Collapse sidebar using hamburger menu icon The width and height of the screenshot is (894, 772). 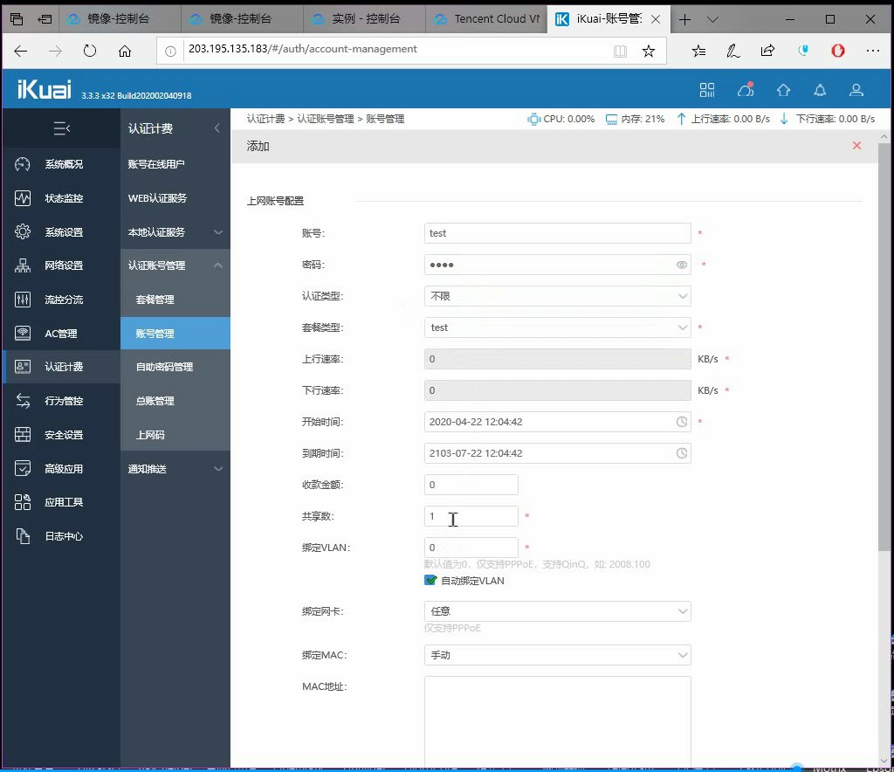tap(62, 128)
